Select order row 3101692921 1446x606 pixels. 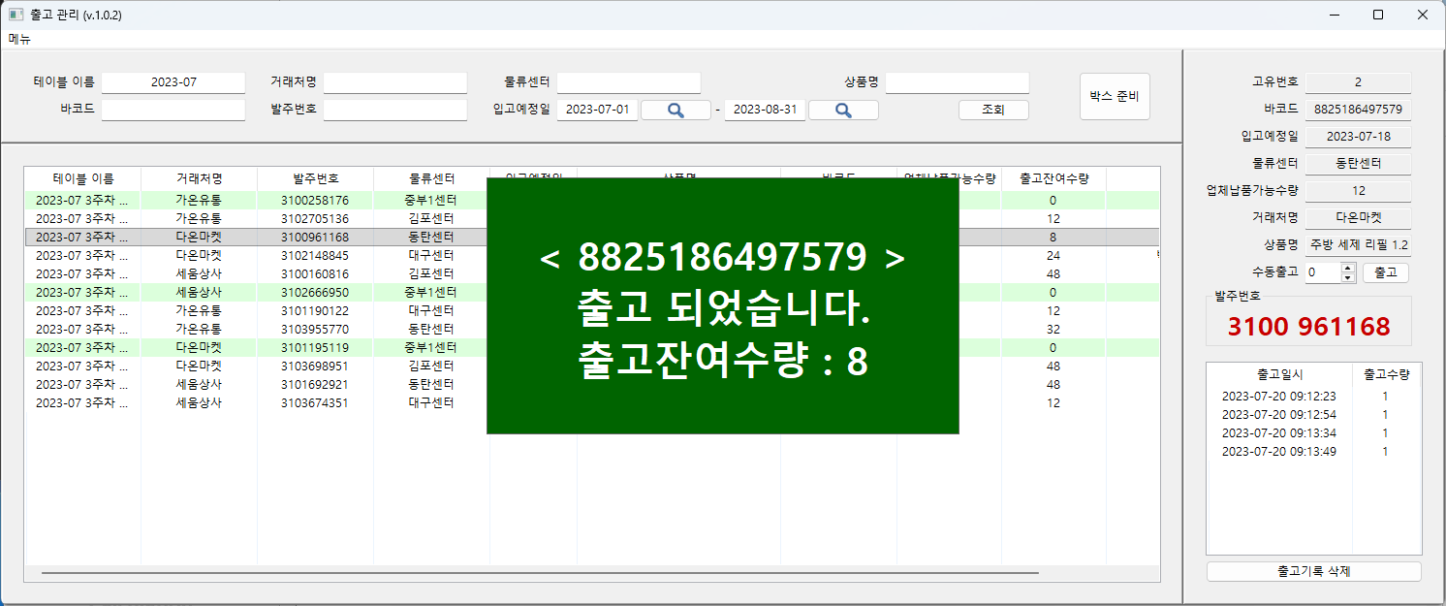592,385
